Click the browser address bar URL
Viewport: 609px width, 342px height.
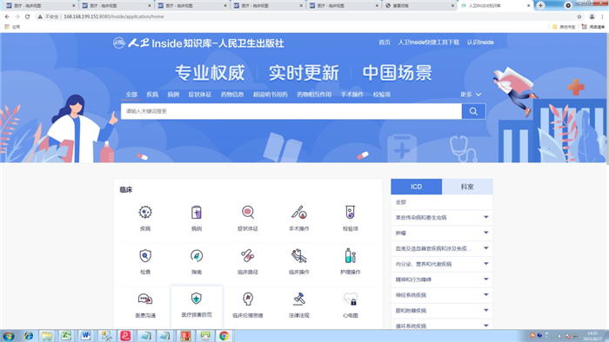(x=113, y=16)
